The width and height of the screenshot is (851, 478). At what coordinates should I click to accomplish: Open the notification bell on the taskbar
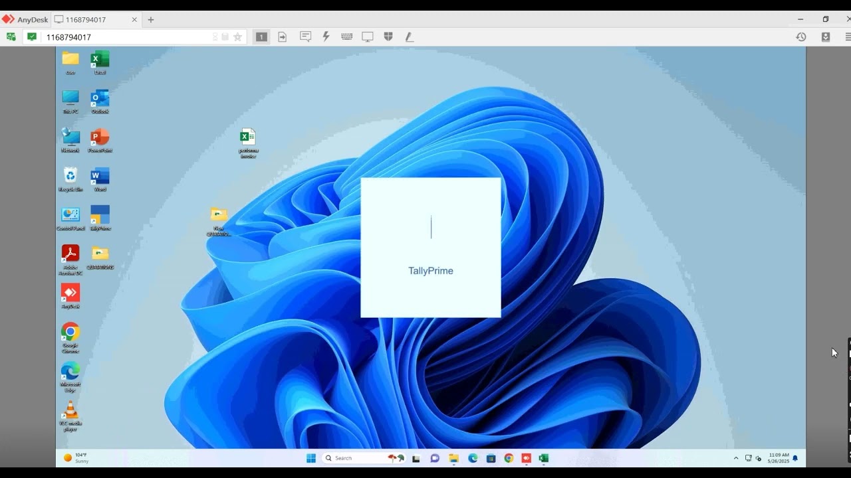pyautogui.click(x=795, y=458)
